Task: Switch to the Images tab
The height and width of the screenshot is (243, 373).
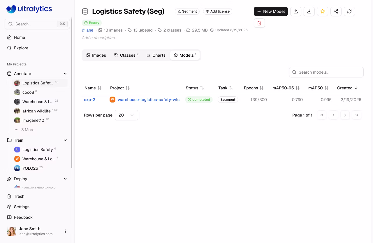Action: coord(96,55)
